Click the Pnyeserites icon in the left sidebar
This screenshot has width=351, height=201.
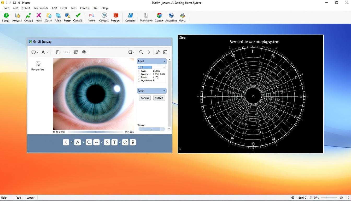click(x=38, y=64)
